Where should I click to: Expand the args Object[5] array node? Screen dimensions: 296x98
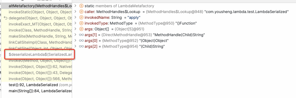pyautogui.click(x=76, y=29)
